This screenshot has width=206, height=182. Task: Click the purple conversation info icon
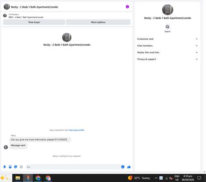[127, 7]
